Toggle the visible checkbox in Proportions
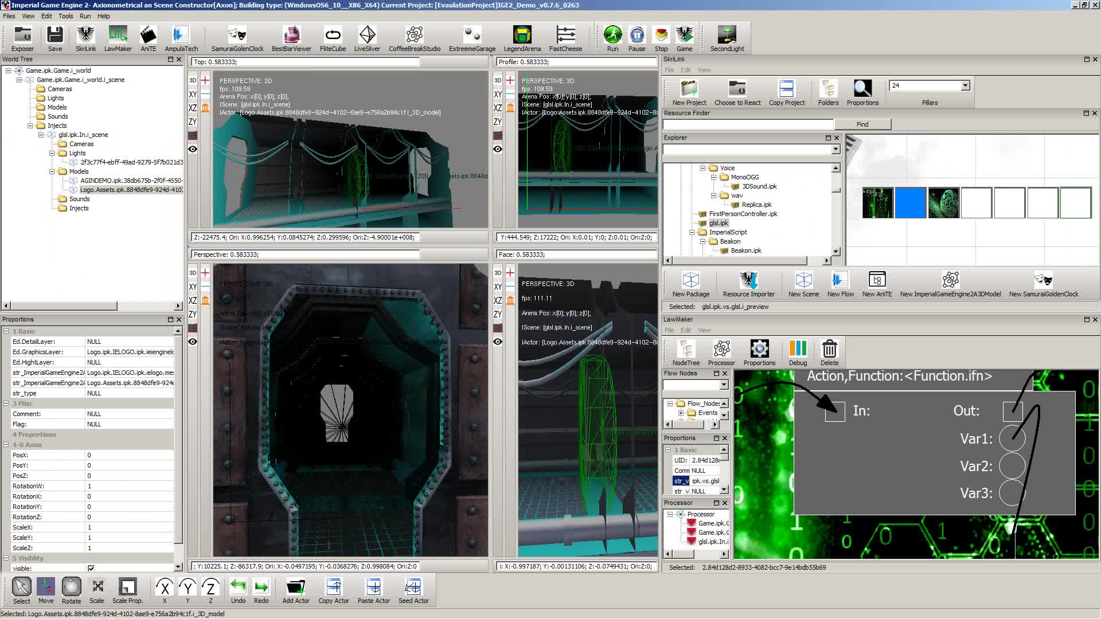The image size is (1101, 619). tap(91, 568)
